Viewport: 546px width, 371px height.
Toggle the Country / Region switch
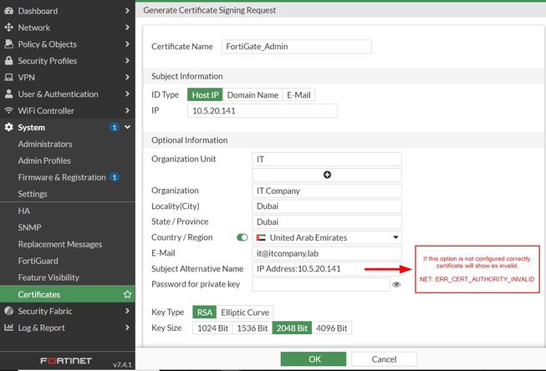pos(242,237)
